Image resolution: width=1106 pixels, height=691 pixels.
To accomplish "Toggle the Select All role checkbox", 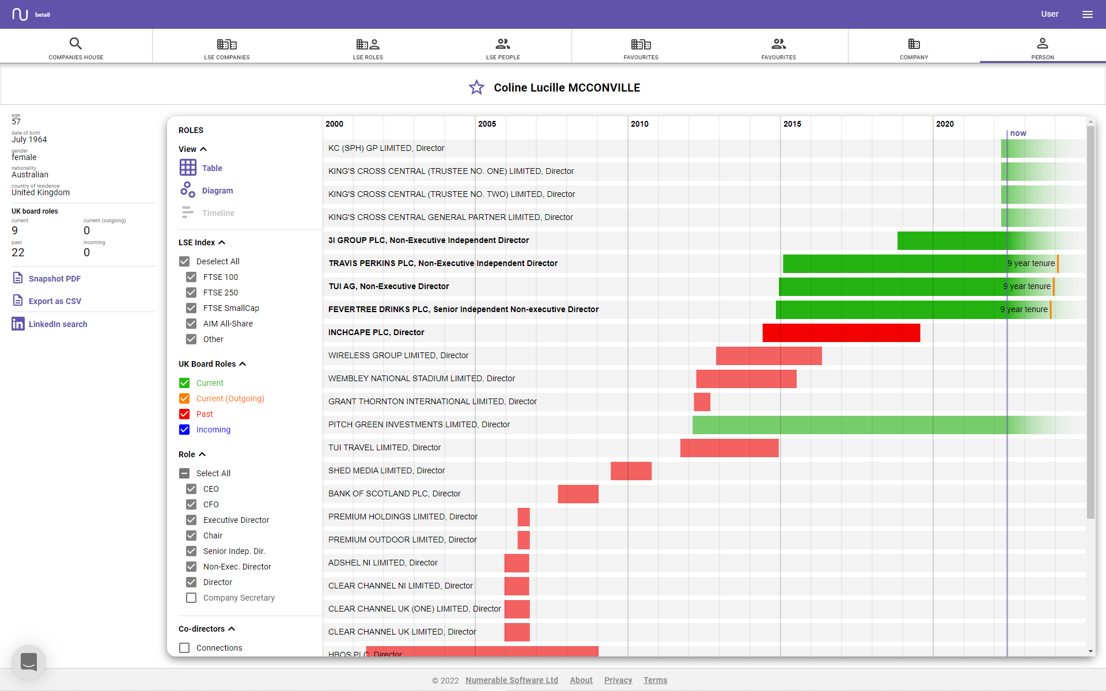I will tap(184, 473).
